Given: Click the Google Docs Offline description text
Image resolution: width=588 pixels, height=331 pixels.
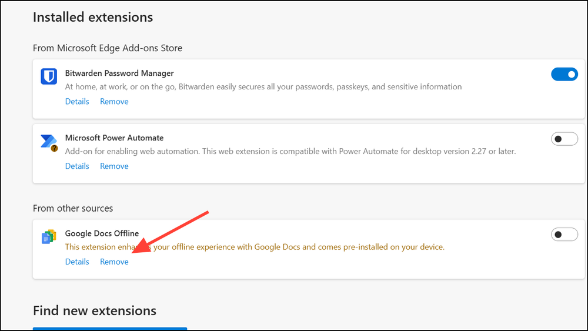Looking at the screenshot, I should pyautogui.click(x=255, y=247).
